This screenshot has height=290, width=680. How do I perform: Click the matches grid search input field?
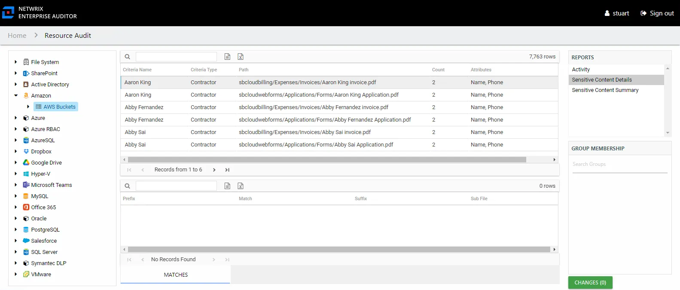pyautogui.click(x=176, y=186)
